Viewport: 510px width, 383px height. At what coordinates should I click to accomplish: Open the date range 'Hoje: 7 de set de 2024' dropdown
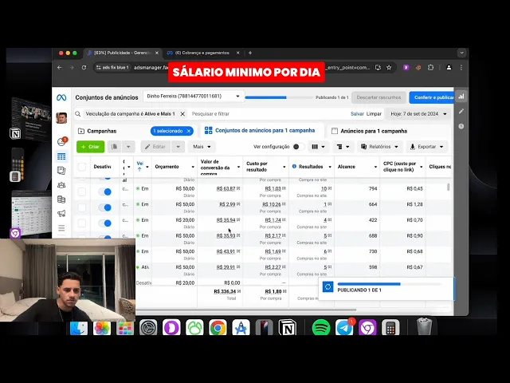pyautogui.click(x=418, y=114)
